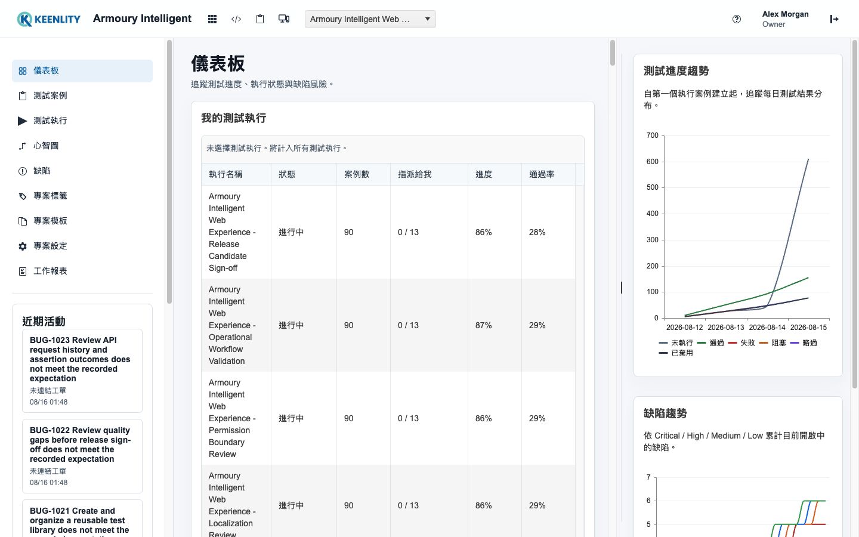Screen dimensions: 859x537
Task: Toggle the 略過 legend series
Action: 804,343
